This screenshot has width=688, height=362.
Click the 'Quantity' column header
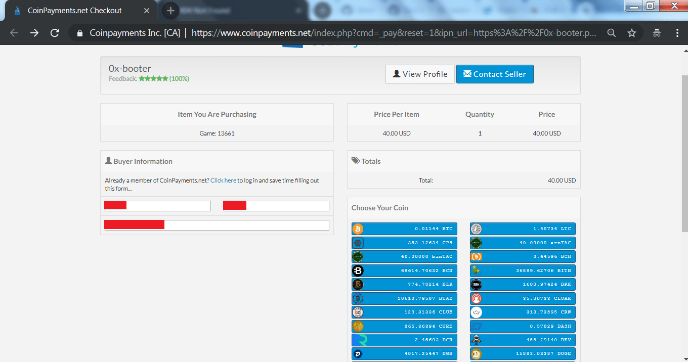[x=480, y=114]
